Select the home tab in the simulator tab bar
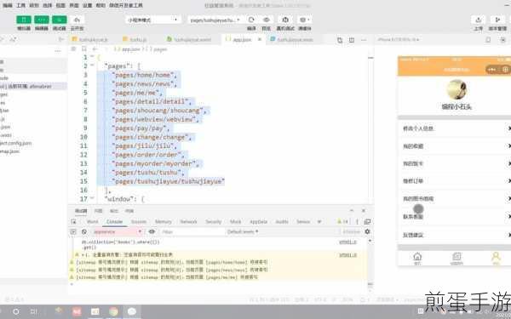 [417, 259]
